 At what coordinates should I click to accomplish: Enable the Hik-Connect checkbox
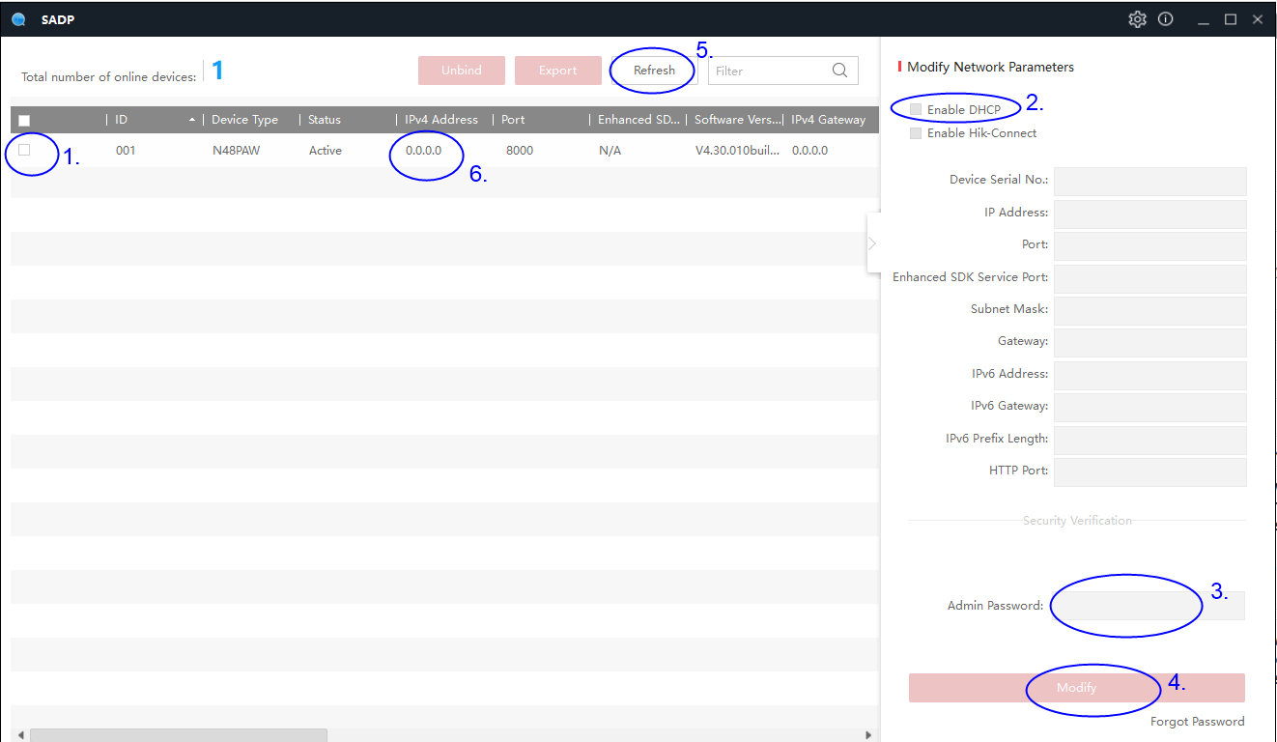916,133
